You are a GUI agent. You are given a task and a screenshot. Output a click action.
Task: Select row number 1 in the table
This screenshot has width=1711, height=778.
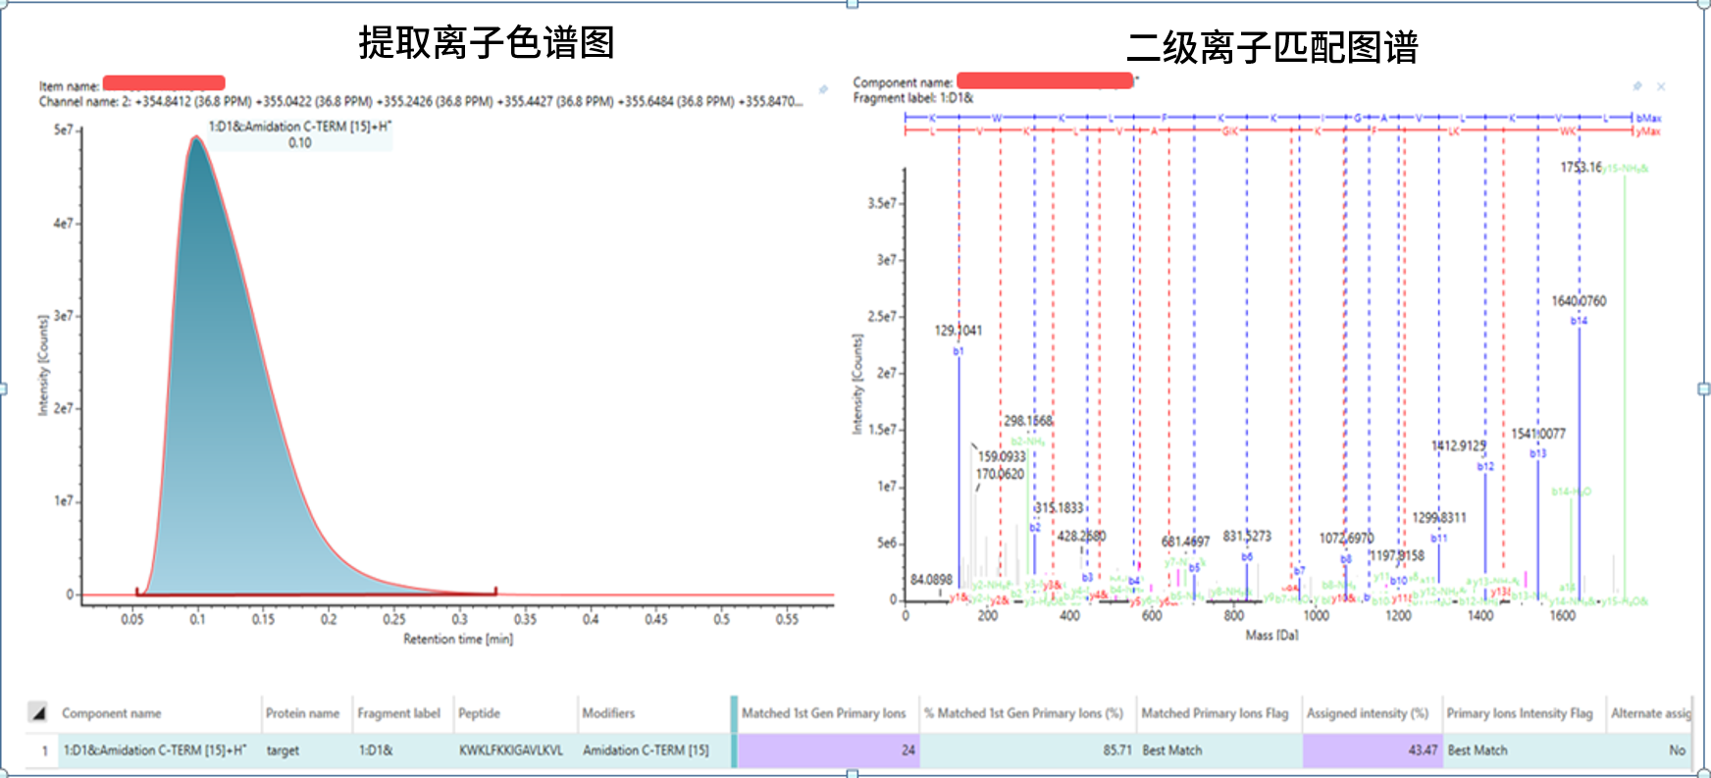click(44, 751)
